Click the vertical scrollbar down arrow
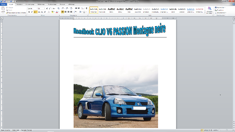 point(234,122)
